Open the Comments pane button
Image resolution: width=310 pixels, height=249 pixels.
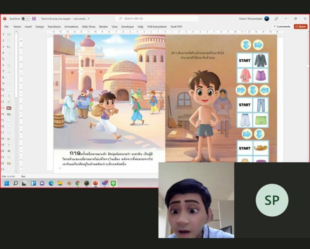pos(282,27)
